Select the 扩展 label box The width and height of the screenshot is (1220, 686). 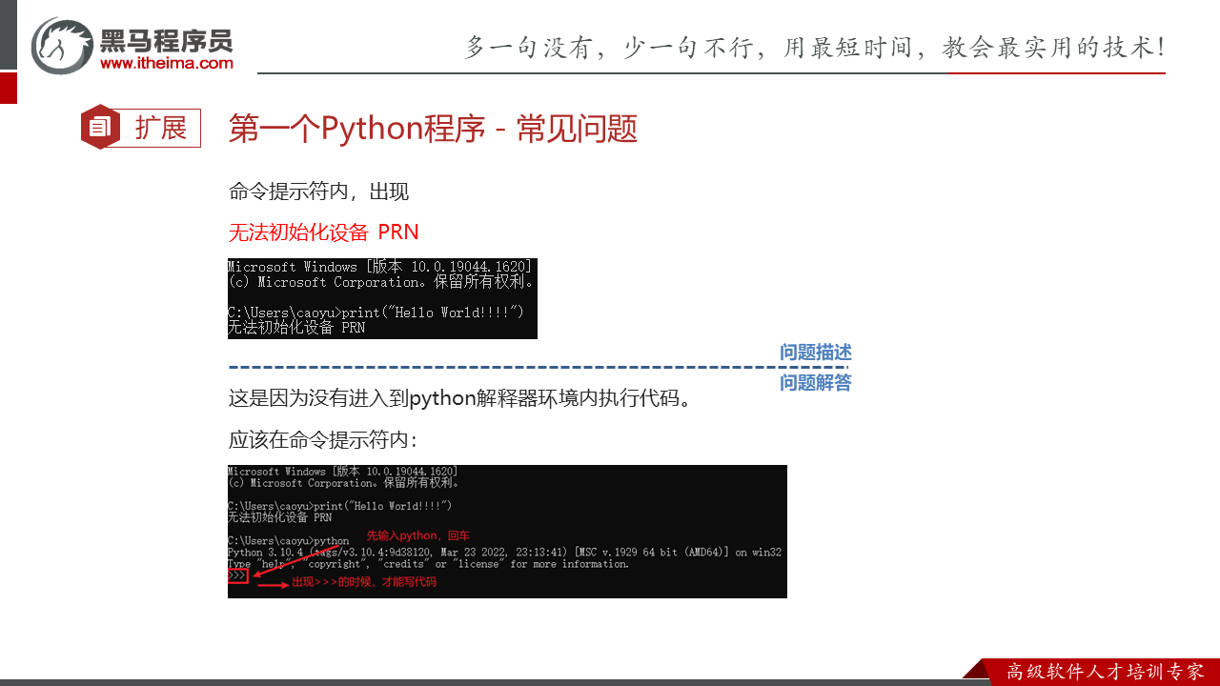point(160,128)
